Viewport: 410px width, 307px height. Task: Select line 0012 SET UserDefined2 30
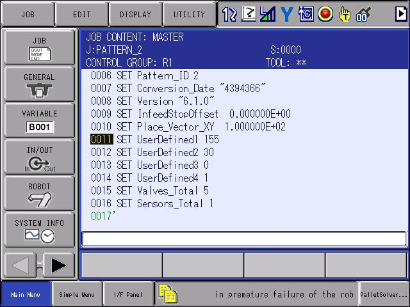pos(152,152)
